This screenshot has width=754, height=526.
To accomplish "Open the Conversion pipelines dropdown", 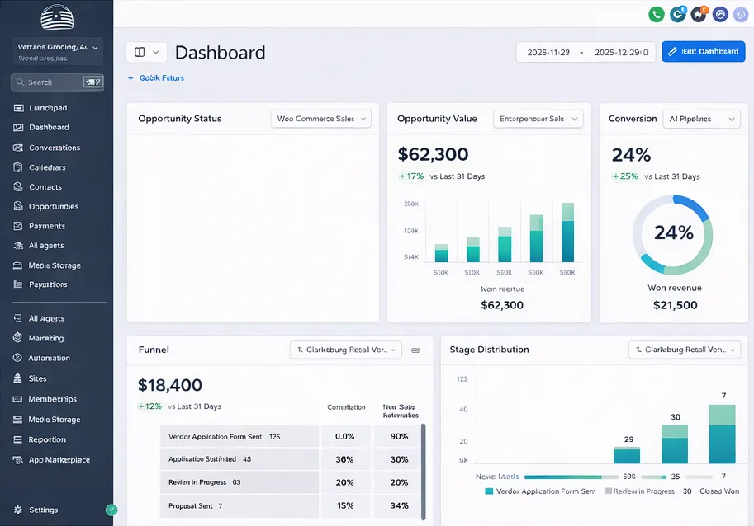I will [702, 119].
